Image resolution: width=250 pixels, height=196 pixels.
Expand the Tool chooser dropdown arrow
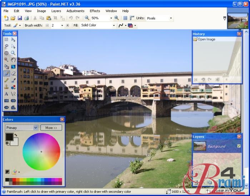[x=20, y=25]
